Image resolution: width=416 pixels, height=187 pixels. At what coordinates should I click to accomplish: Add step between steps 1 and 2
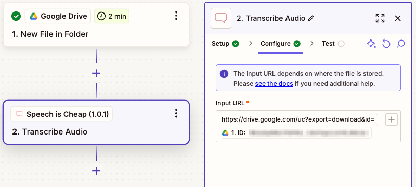coord(96,73)
